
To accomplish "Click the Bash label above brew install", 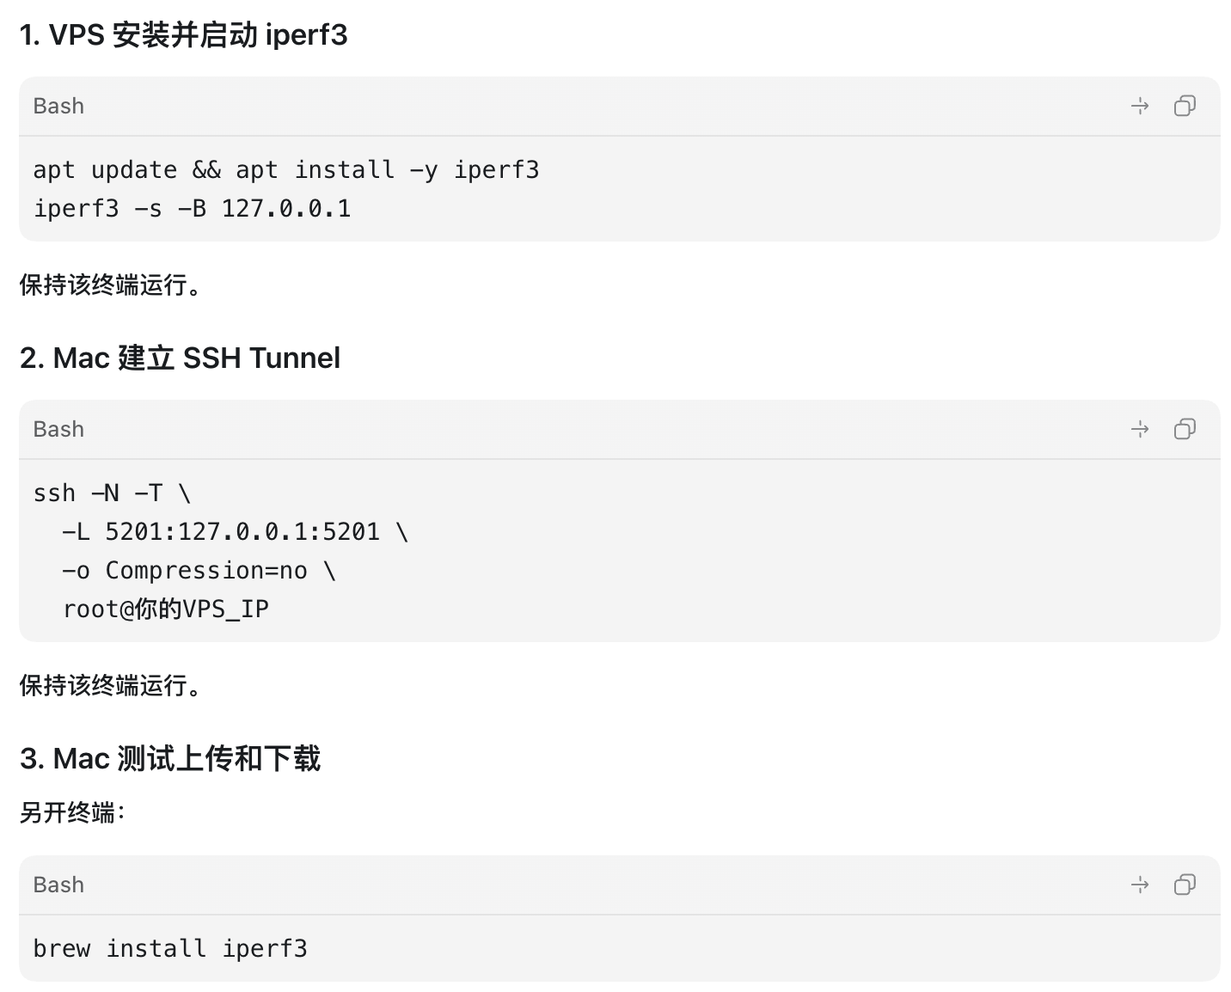I will coord(58,885).
